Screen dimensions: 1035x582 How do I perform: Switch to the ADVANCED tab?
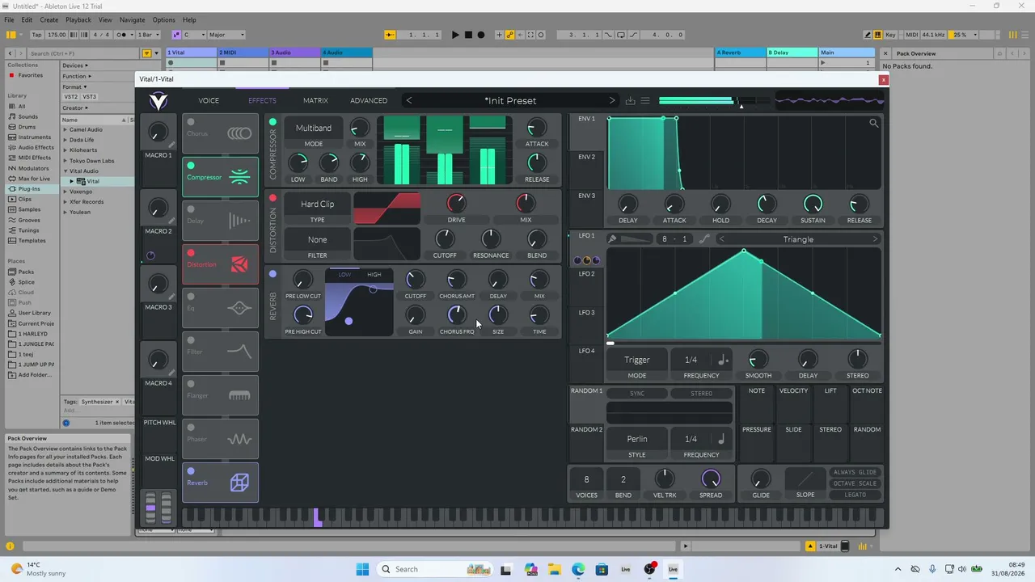369,100
